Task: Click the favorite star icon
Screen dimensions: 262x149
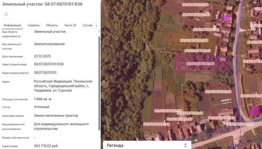Action: (x=6, y=14)
